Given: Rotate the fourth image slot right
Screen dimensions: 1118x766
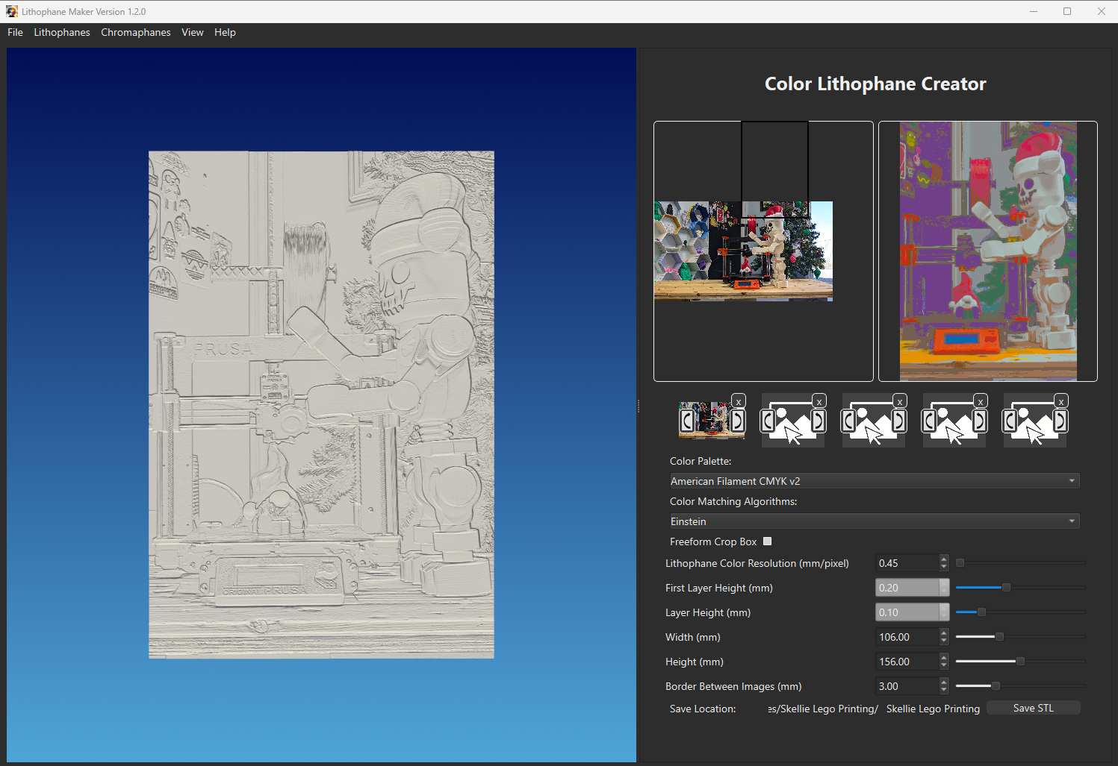Looking at the screenshot, I should 978,421.
